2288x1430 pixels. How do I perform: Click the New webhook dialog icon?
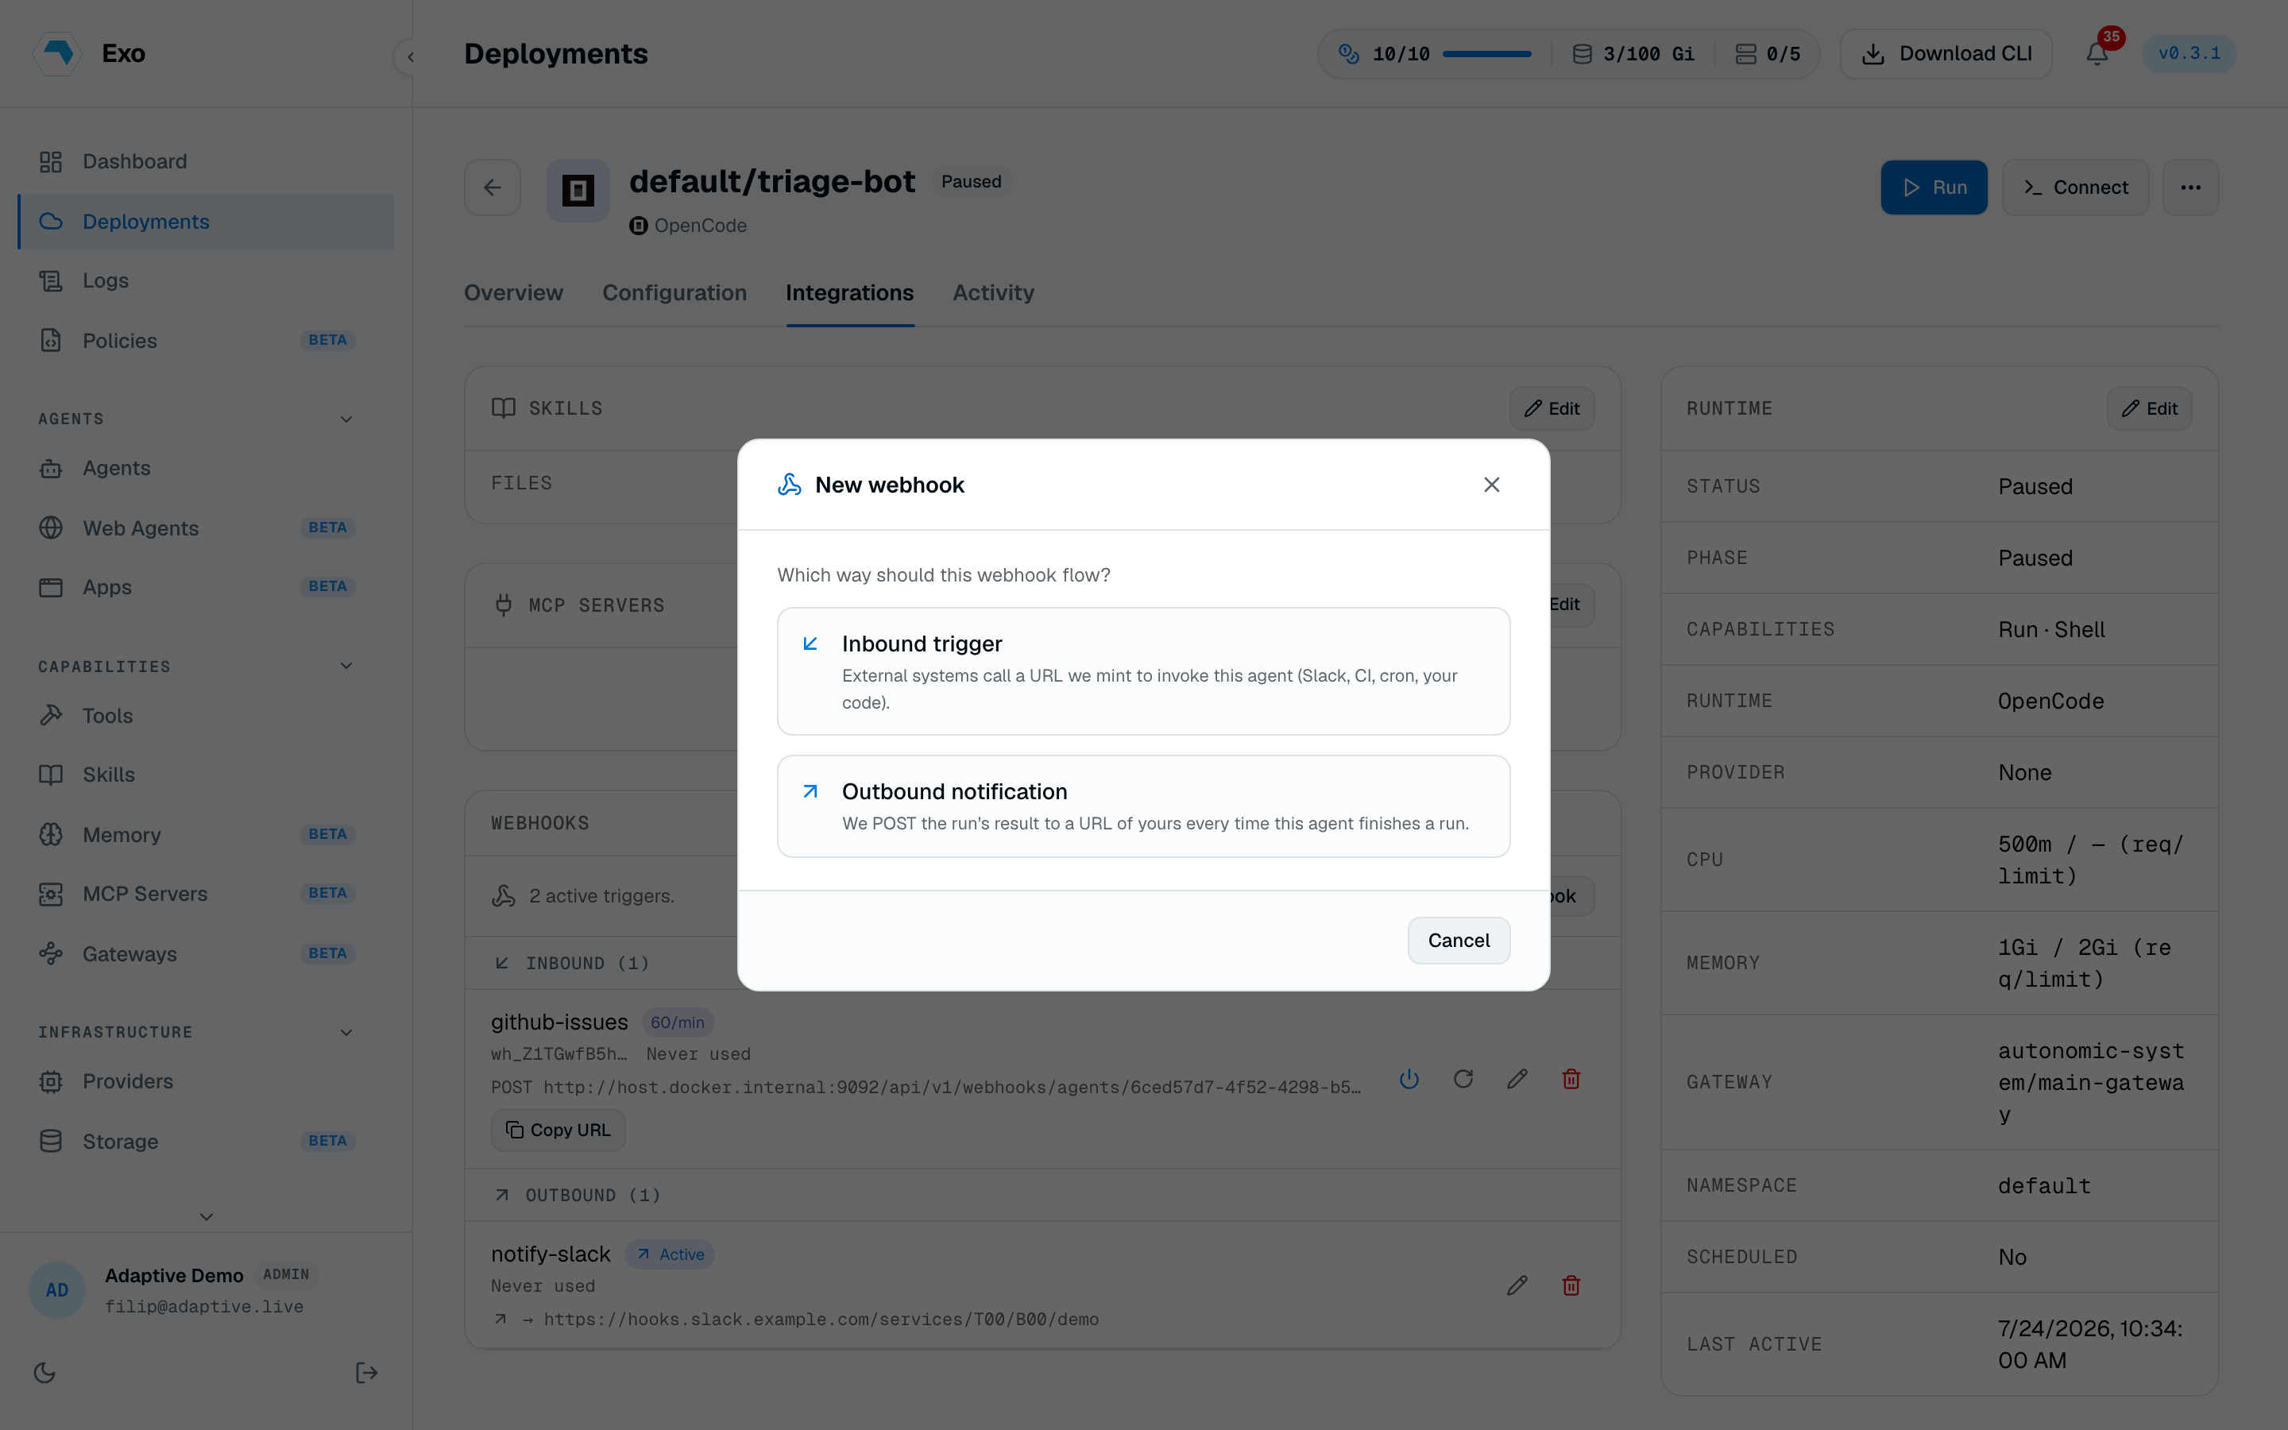tap(790, 485)
